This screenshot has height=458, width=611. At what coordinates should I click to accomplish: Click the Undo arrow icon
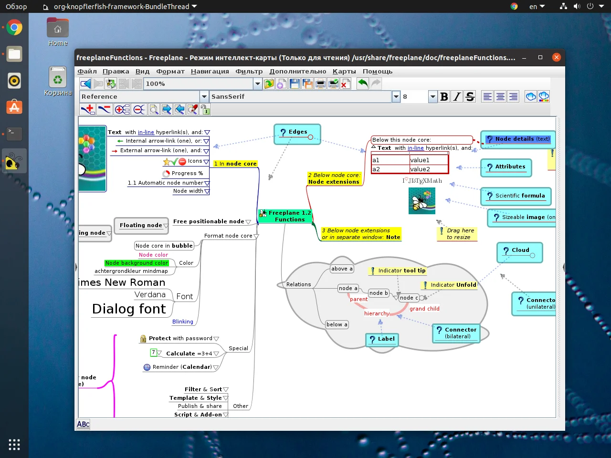[363, 83]
